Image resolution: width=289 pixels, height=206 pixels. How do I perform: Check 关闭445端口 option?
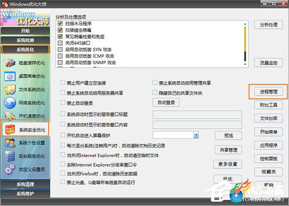[60, 43]
